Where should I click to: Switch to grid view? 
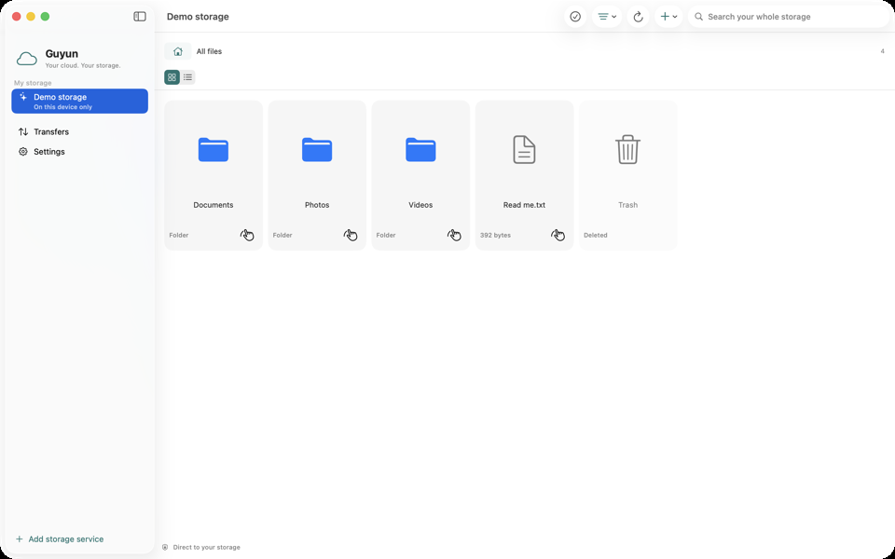pyautogui.click(x=172, y=77)
